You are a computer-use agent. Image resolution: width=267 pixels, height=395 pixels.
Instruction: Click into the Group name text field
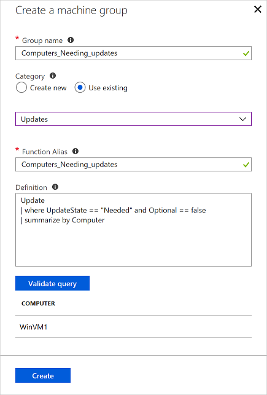[x=133, y=53]
